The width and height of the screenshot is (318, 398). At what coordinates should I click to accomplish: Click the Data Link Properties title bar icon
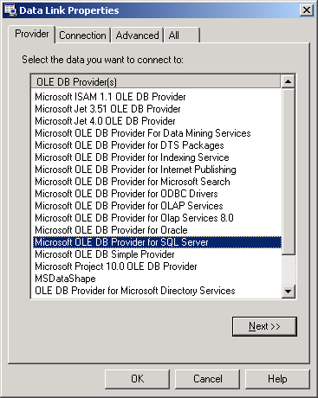tap(10, 10)
